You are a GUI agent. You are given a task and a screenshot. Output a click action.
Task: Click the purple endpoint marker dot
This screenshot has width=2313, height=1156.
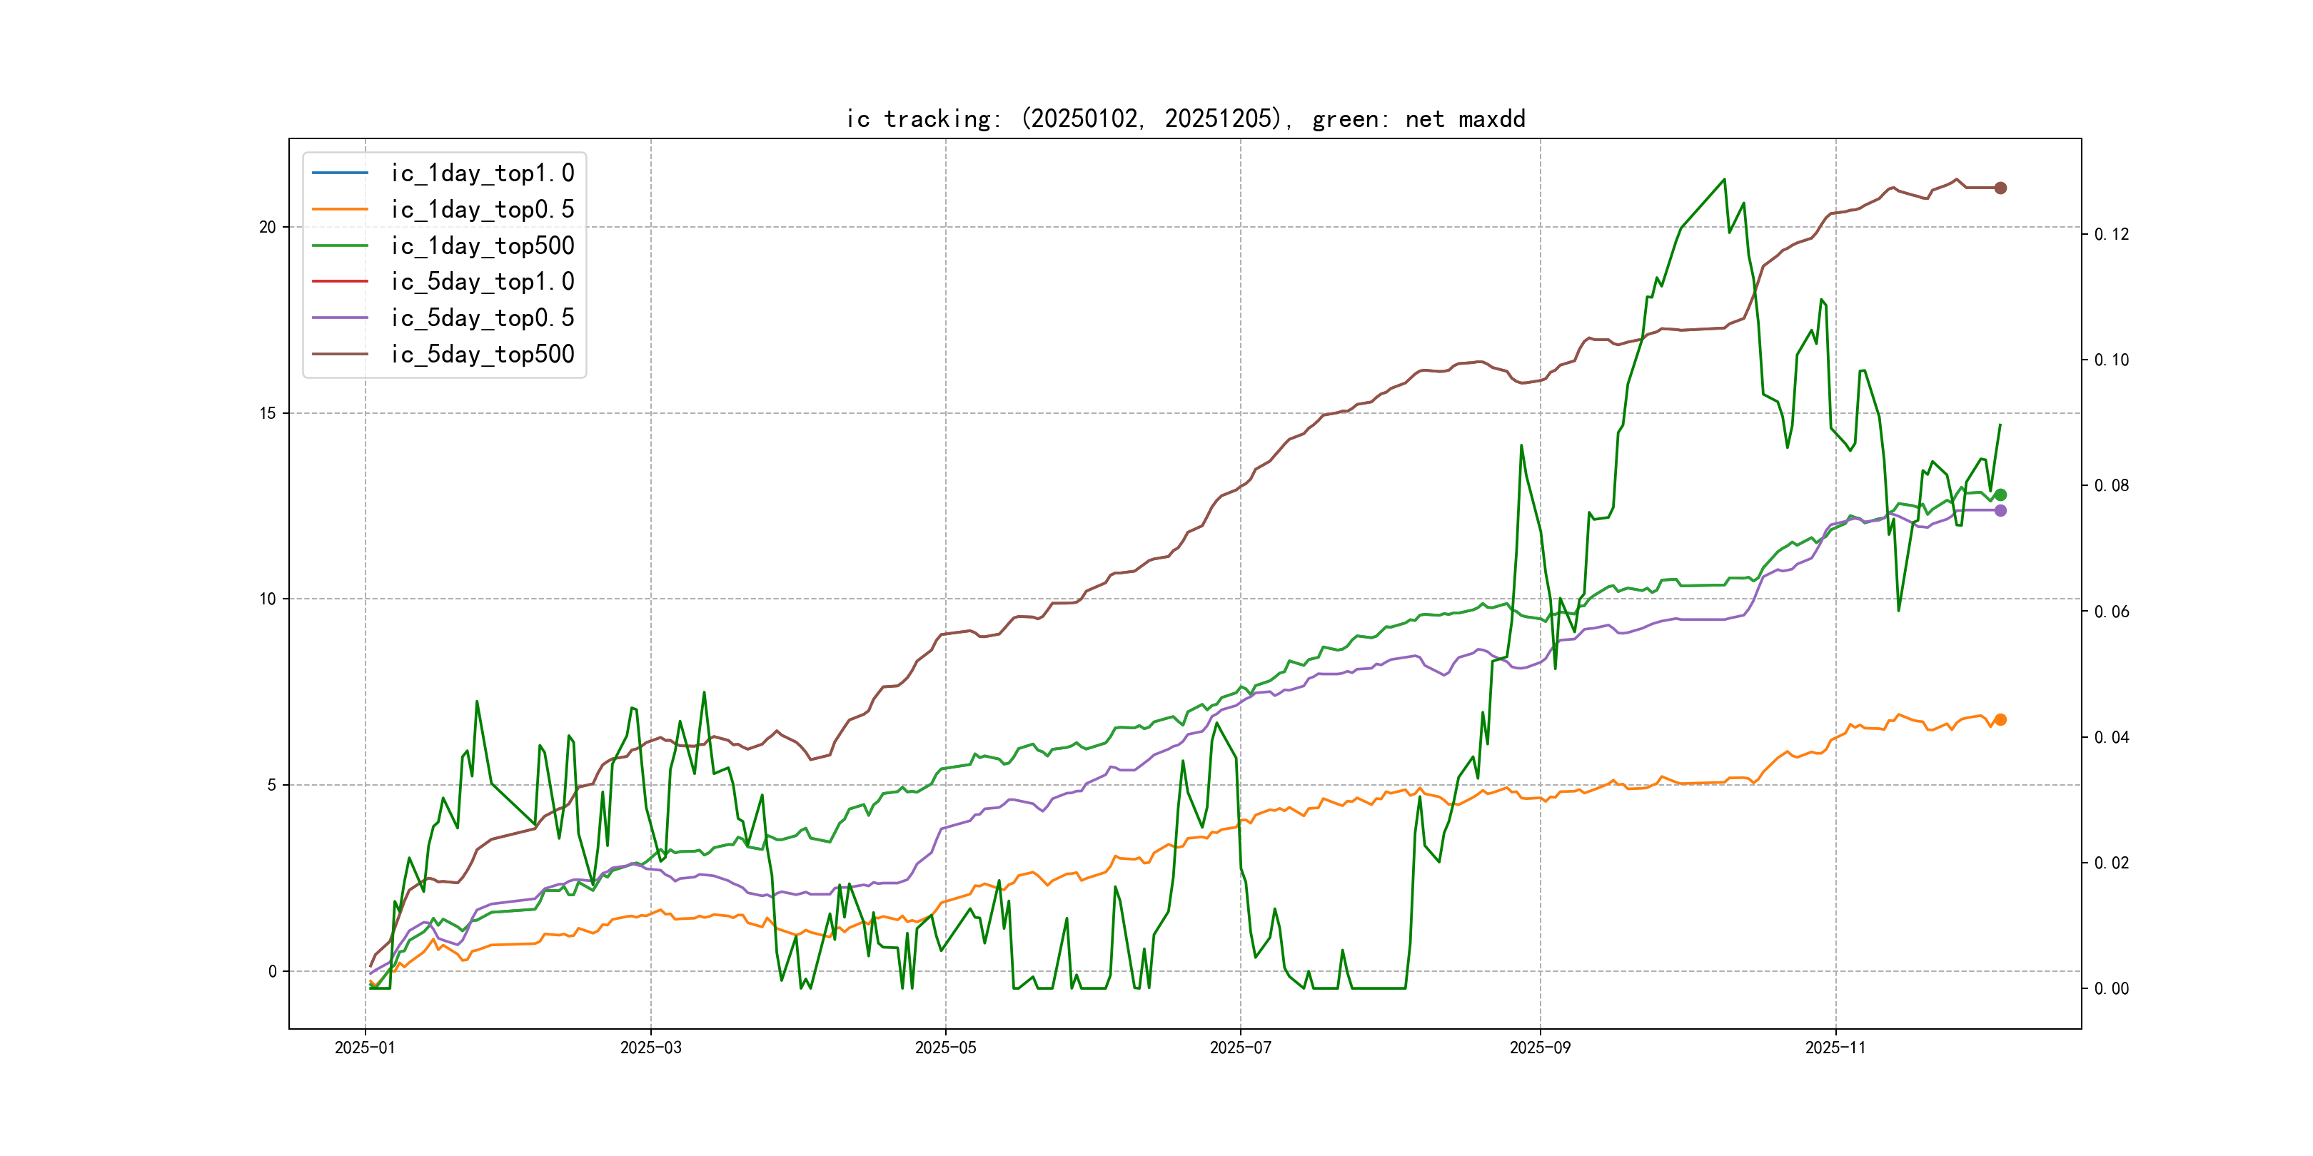click(x=2000, y=509)
